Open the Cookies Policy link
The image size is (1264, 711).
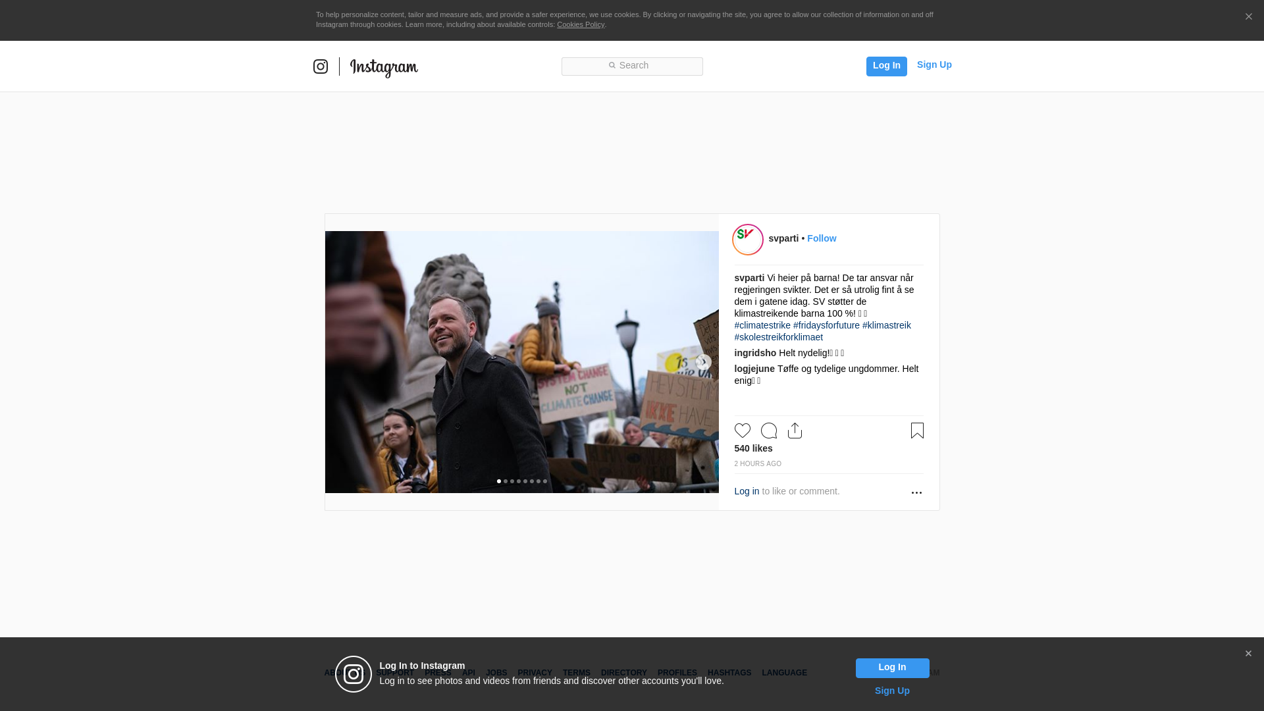pyautogui.click(x=581, y=24)
